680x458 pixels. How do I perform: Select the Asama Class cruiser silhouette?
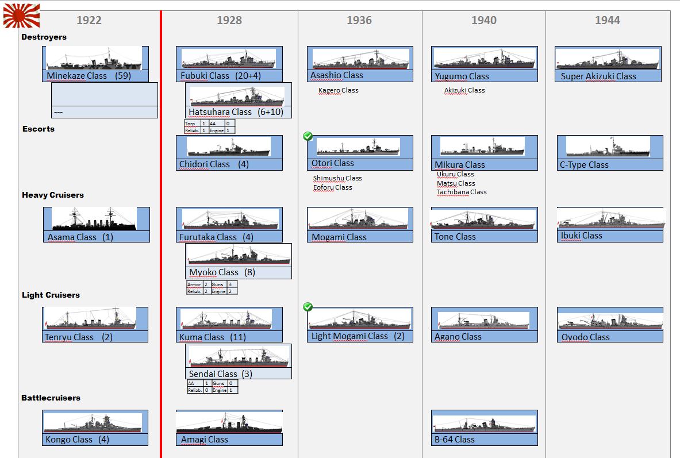(94, 219)
